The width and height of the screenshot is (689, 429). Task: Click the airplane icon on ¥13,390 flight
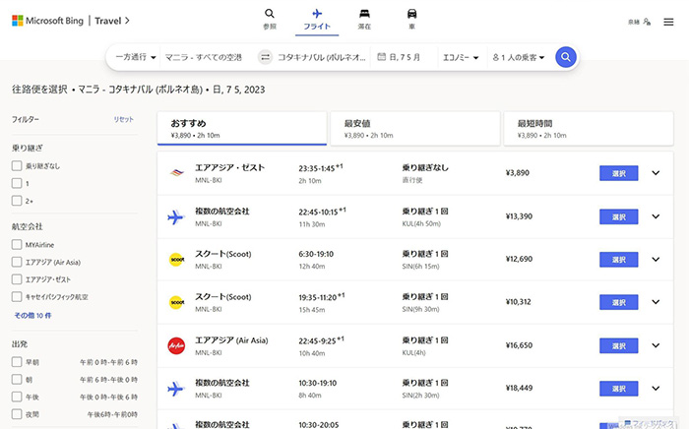(x=176, y=216)
